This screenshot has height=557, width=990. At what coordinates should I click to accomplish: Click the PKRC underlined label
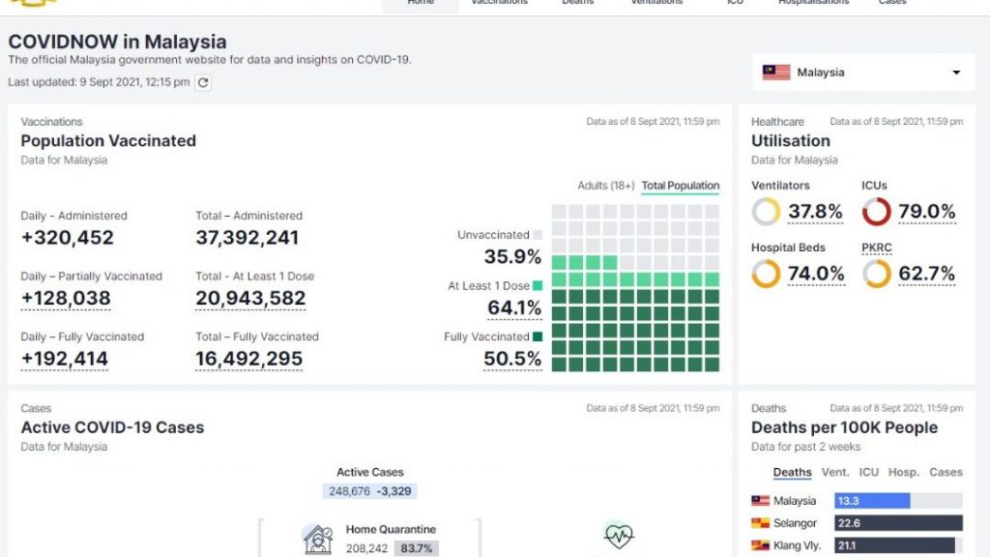pos(876,248)
